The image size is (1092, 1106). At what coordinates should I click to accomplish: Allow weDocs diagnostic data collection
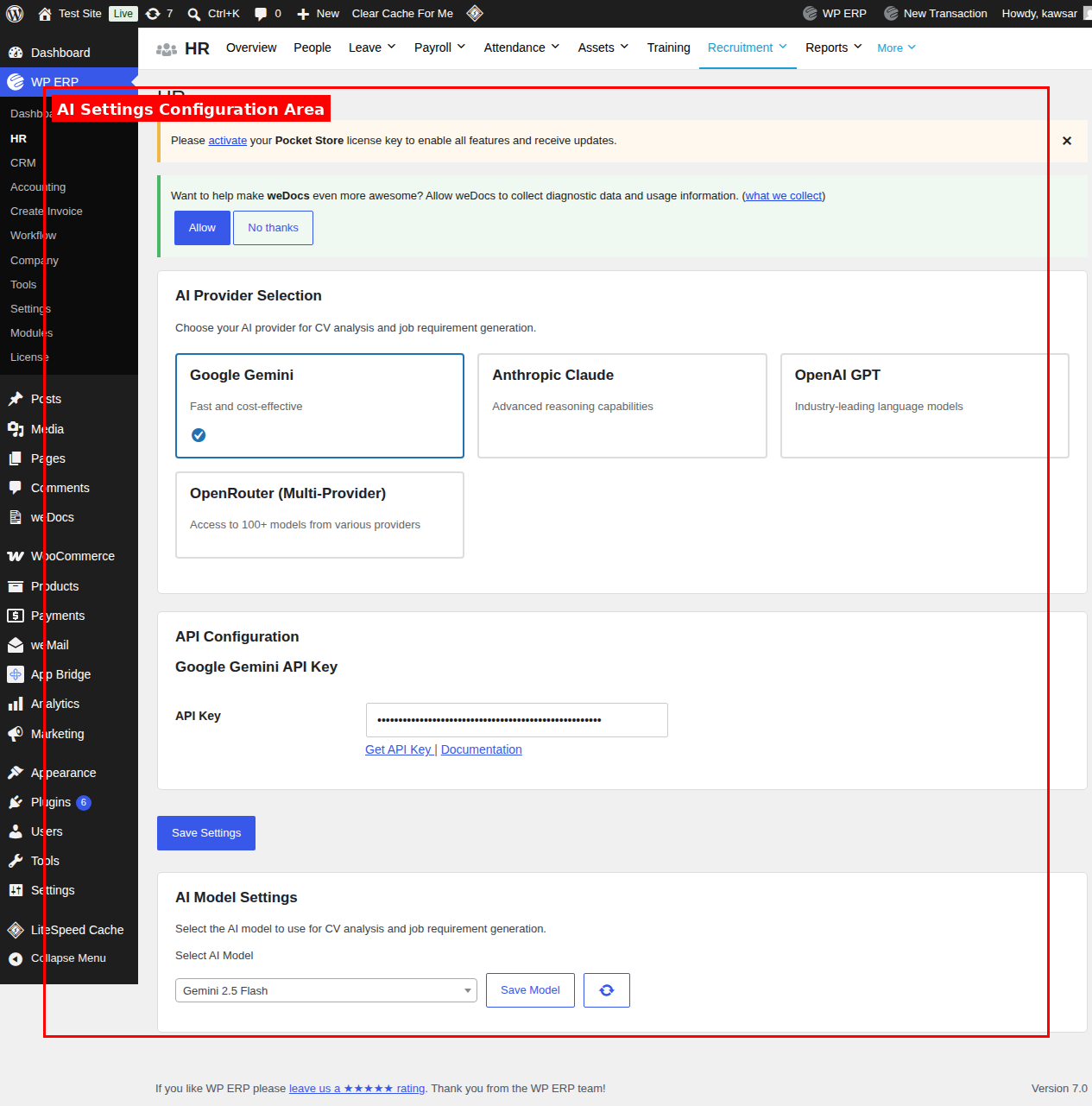[202, 228]
